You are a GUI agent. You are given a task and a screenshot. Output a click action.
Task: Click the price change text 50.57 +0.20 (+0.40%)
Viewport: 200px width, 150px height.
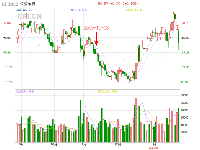[118, 4]
